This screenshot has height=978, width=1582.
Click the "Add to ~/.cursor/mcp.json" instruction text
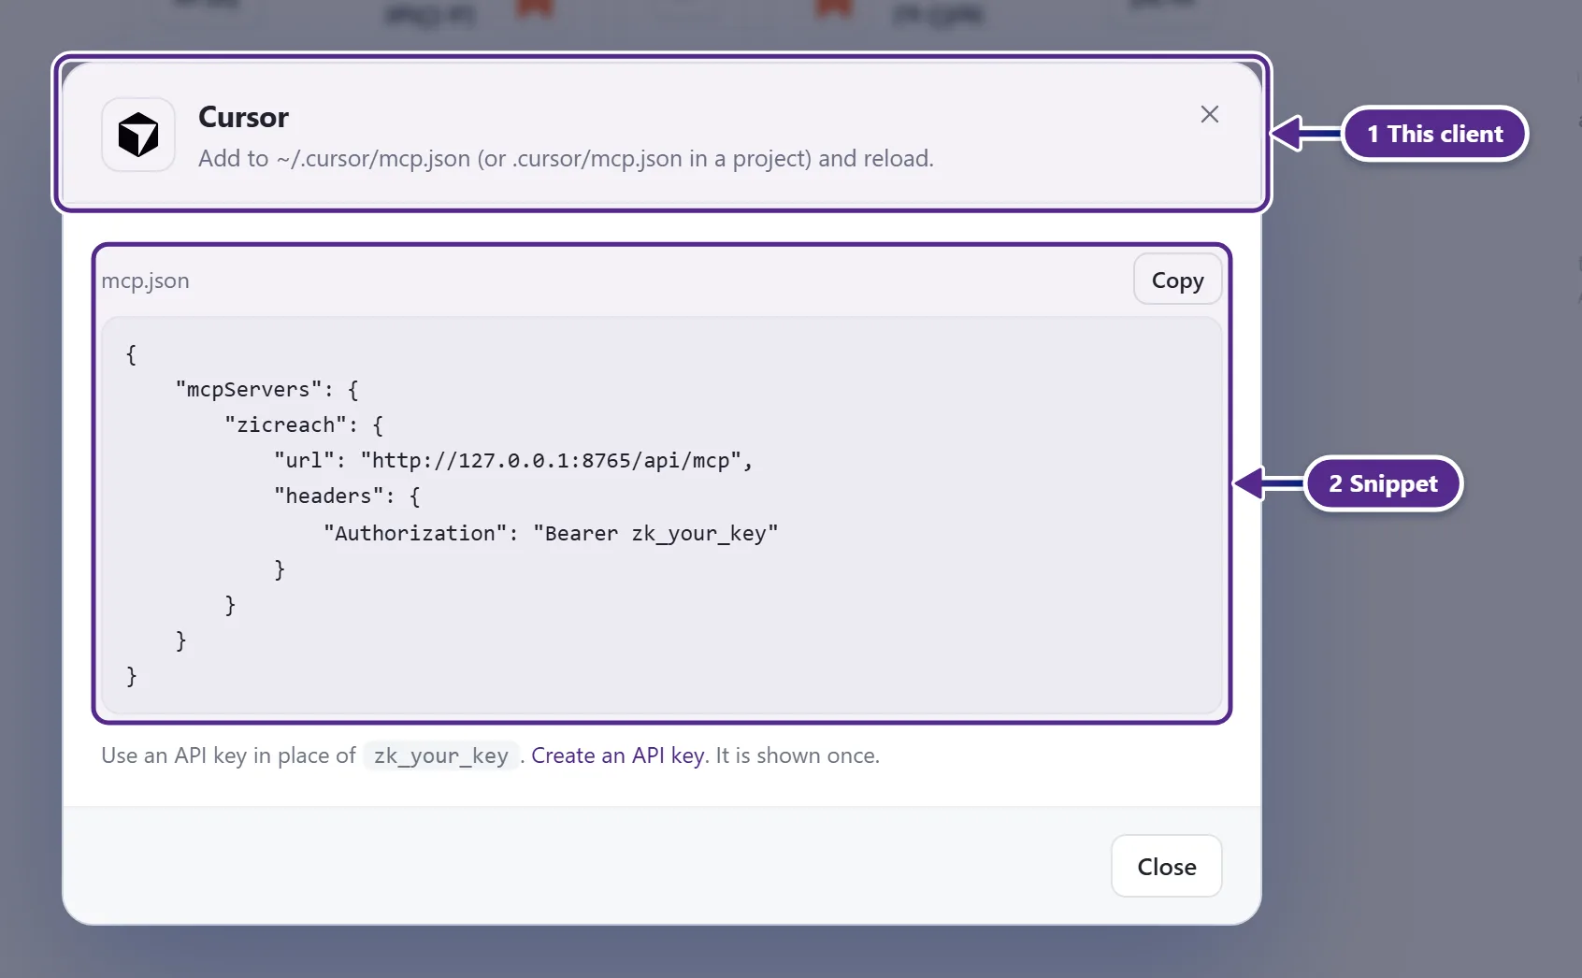click(x=566, y=158)
